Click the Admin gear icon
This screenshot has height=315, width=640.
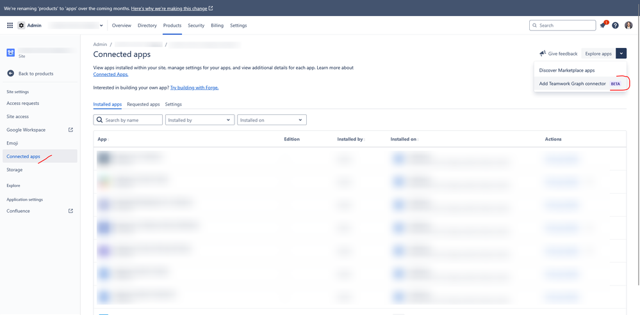point(21,25)
